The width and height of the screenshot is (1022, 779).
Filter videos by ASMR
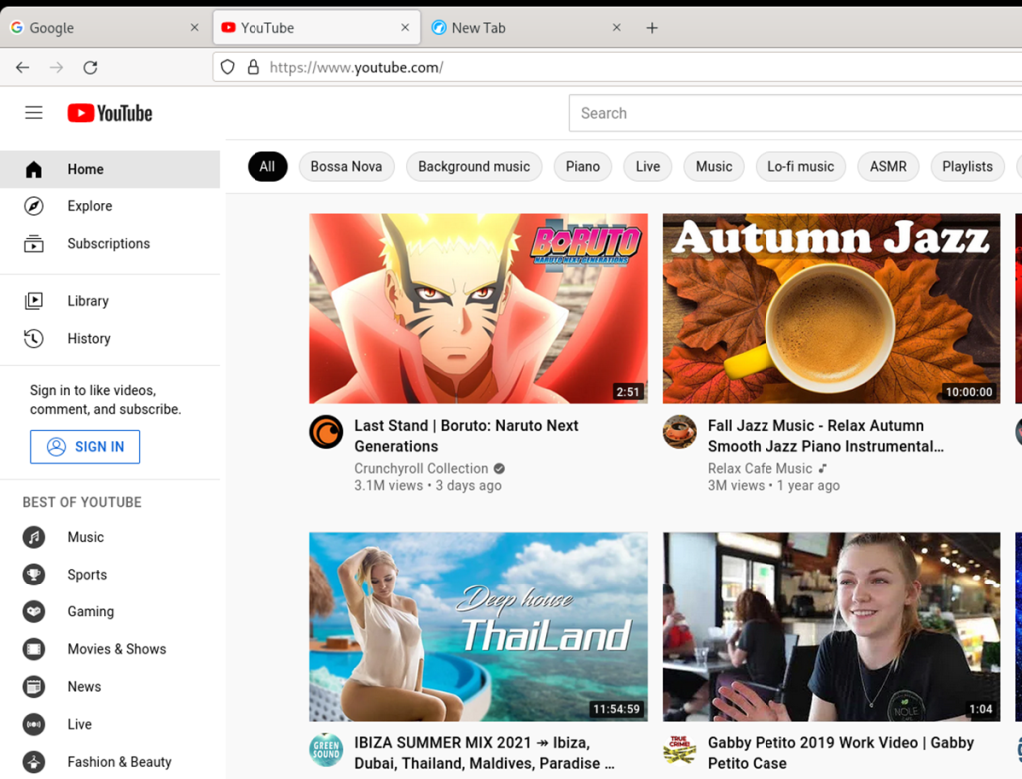click(888, 166)
